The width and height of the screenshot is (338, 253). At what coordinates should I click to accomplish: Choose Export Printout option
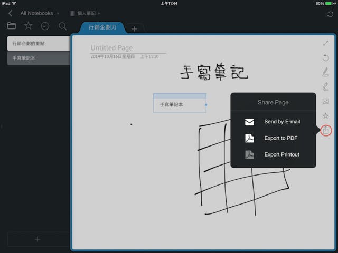(x=273, y=154)
